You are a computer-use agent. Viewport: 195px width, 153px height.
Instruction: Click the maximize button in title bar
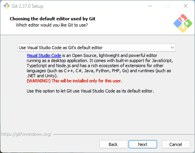click(x=168, y=6)
